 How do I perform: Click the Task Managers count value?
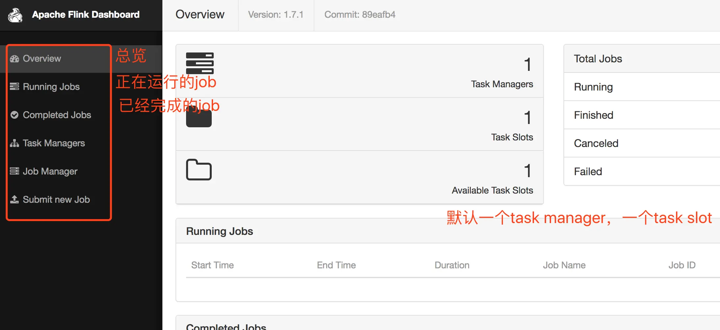pos(528,64)
